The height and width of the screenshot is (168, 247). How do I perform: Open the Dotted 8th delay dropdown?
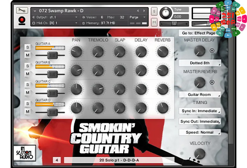tap(200, 63)
